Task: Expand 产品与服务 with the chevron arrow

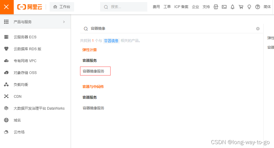Action: click(x=64, y=22)
